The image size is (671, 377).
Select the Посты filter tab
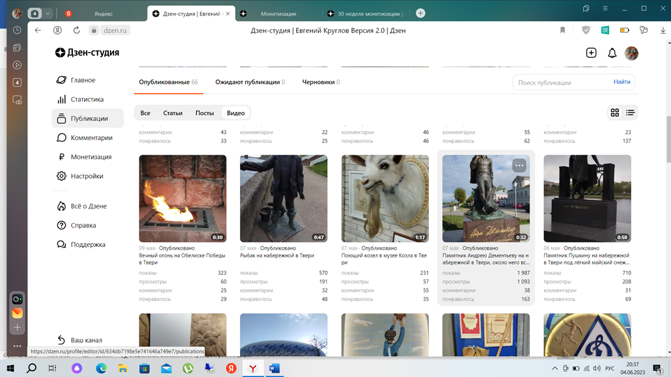[x=204, y=112]
